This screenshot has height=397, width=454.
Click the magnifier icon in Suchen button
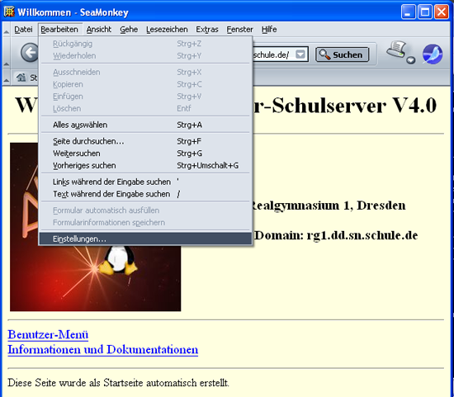pos(324,54)
